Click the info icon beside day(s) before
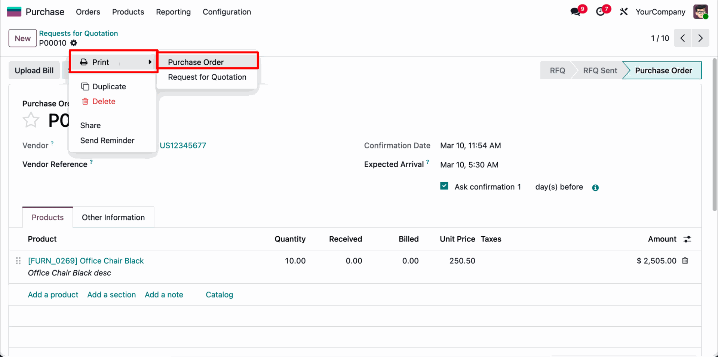This screenshot has width=718, height=357. point(595,188)
